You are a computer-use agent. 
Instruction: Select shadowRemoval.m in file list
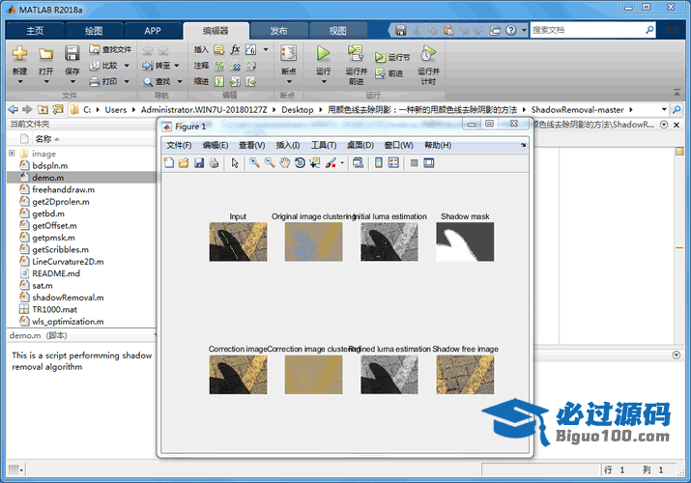click(68, 298)
